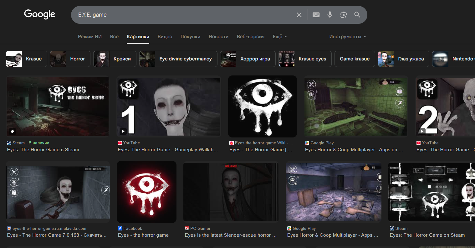
Task: Click the 'Facebook' source label
Action: (x=130, y=228)
